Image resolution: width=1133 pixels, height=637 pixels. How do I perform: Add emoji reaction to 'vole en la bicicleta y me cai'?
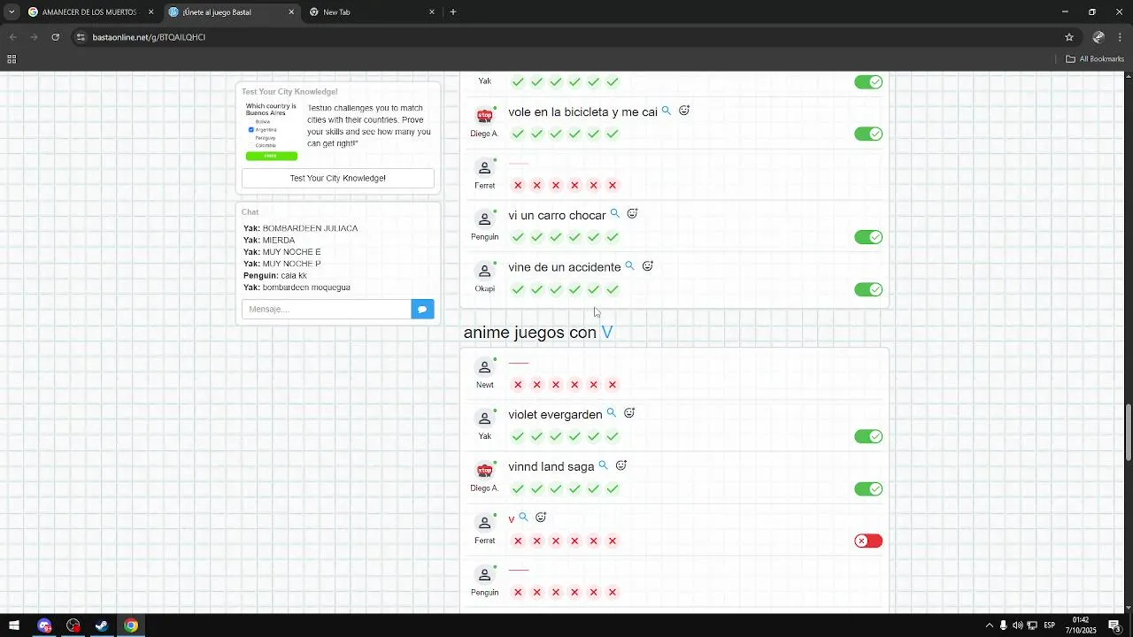click(684, 111)
